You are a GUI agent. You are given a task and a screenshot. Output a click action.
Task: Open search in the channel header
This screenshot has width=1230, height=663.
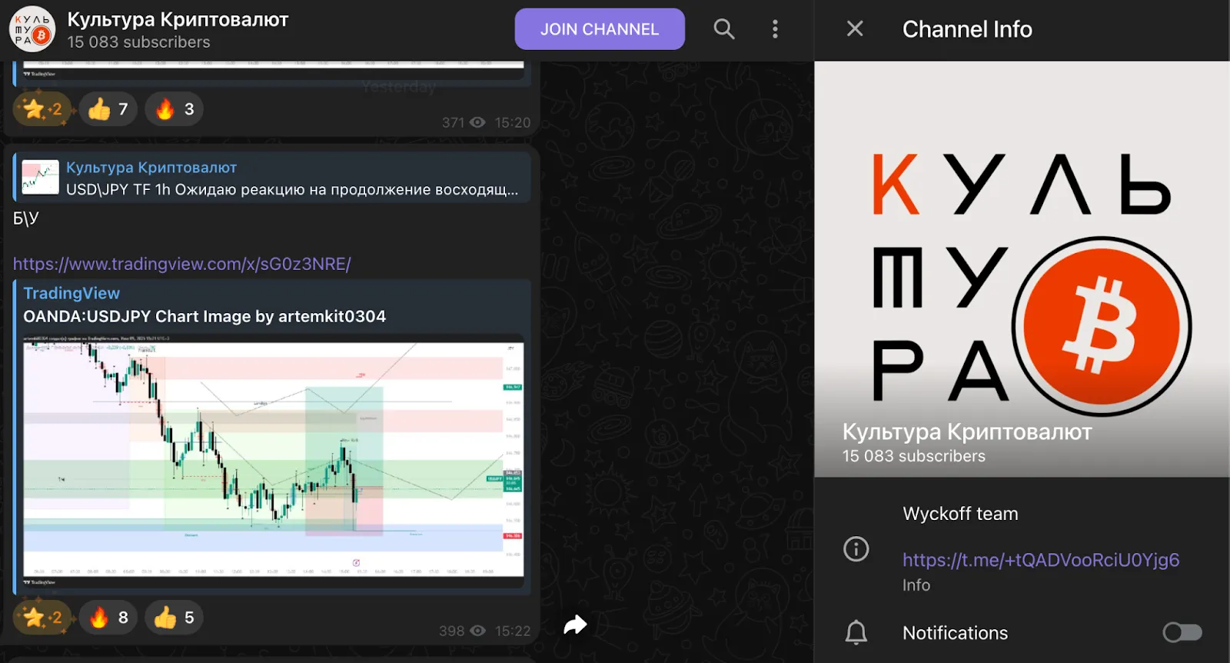[723, 29]
